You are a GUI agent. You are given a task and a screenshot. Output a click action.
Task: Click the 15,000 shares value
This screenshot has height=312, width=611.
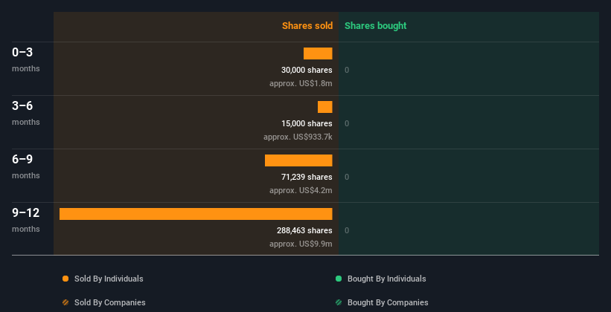307,124
